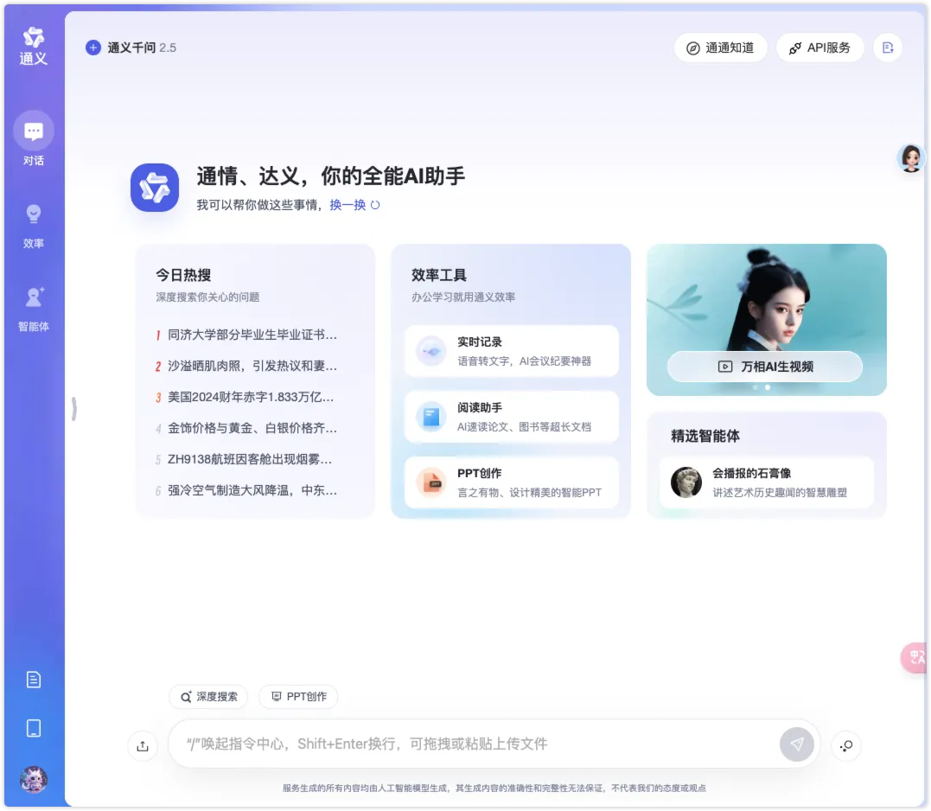Click the magnifier icon in 深度搜索 chip

point(186,697)
